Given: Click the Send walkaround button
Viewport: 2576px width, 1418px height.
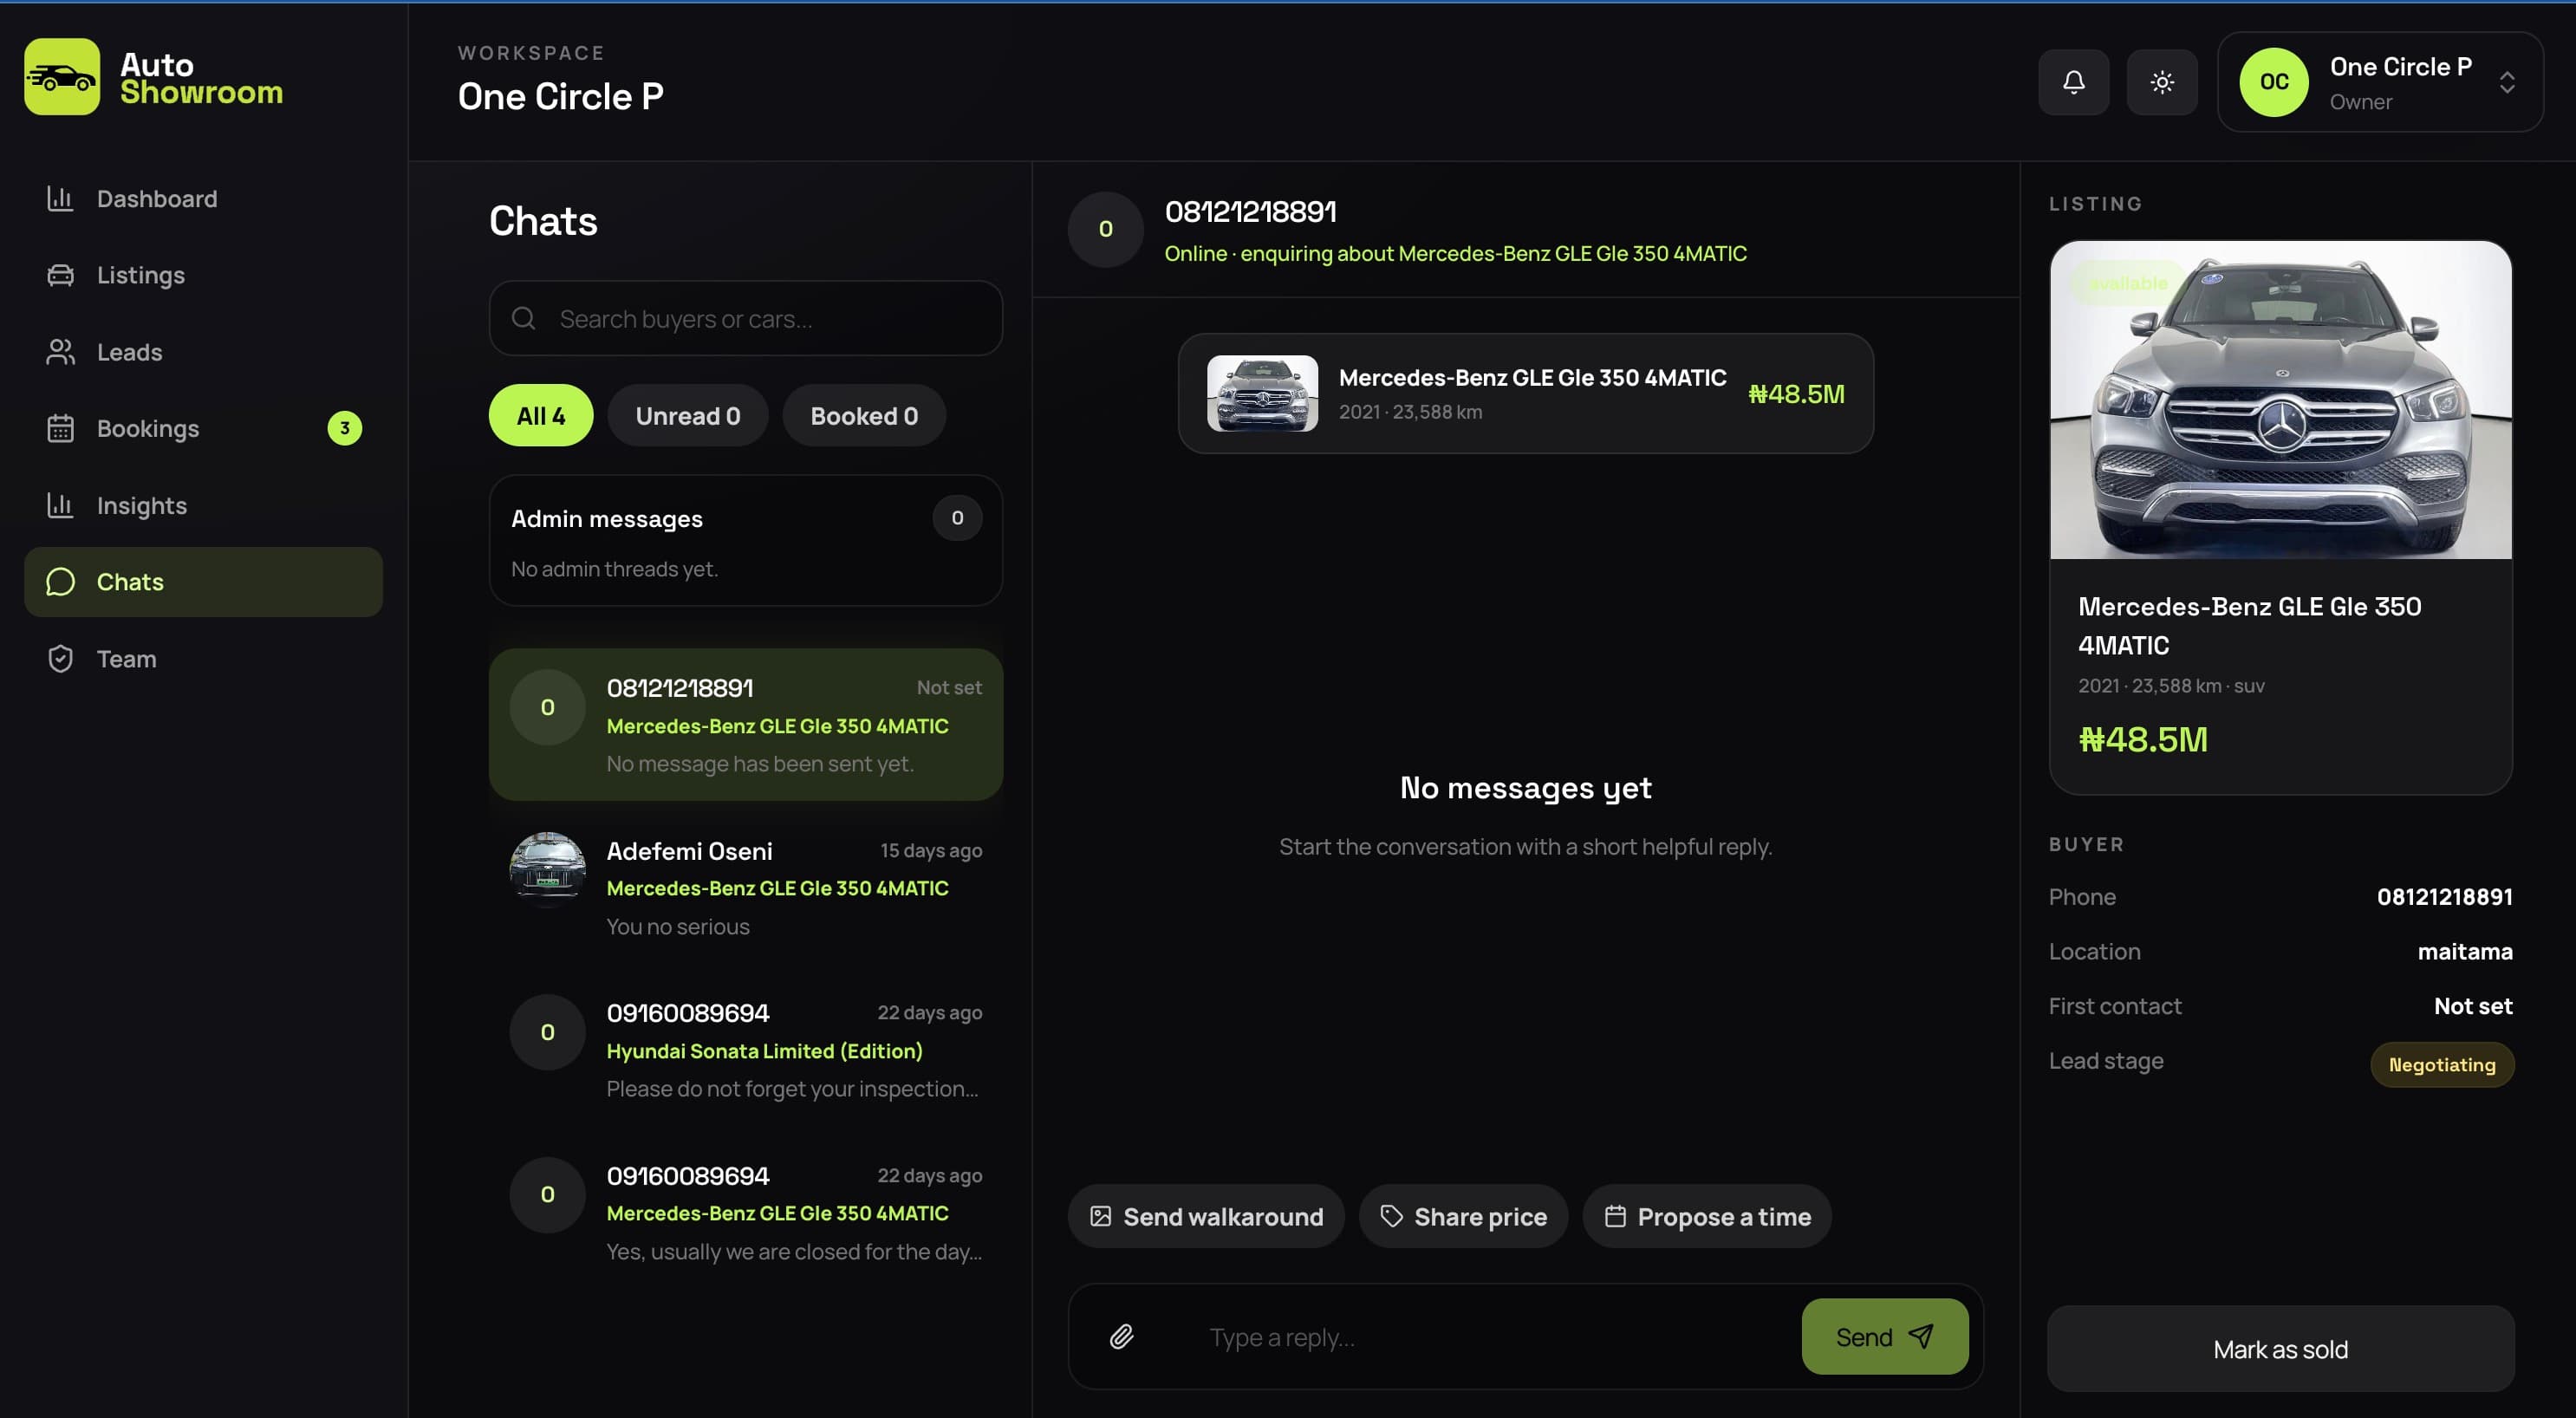Looking at the screenshot, I should 1206,1216.
